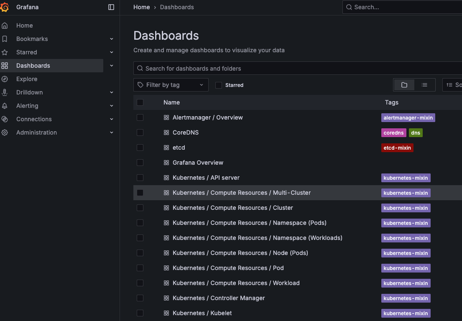Click dashboard icon beside etcd
The width and height of the screenshot is (462, 321).
[x=166, y=148]
